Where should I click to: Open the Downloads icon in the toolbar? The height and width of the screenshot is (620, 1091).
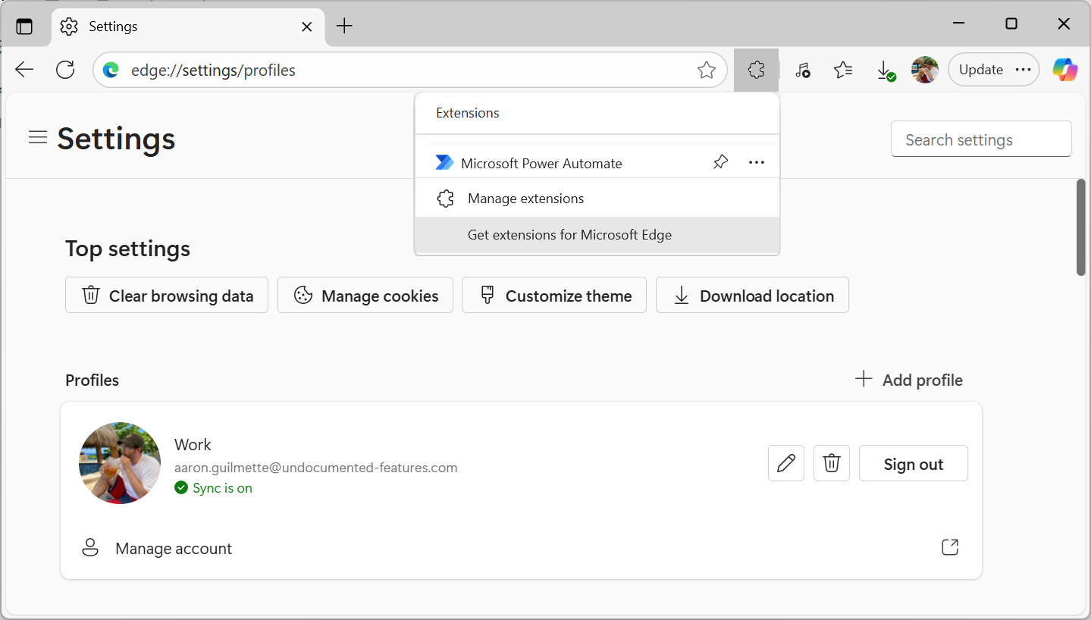[x=885, y=69]
